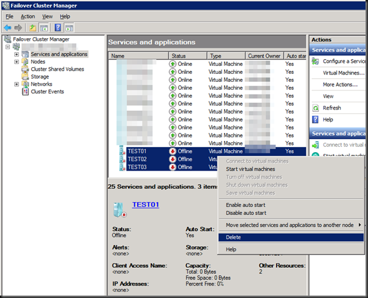Image resolution: width=368 pixels, height=298 pixels.
Task: Sort by the Status column header
Action: (x=188, y=56)
